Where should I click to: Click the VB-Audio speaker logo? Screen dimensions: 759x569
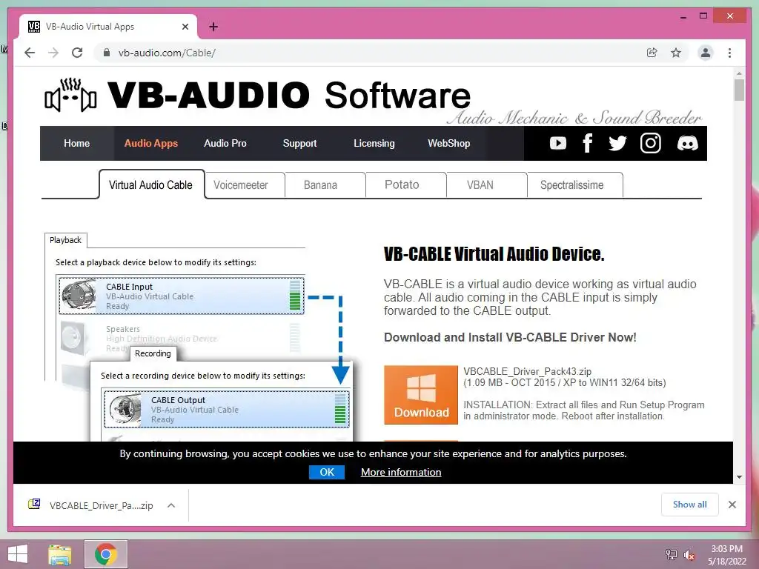[x=70, y=96]
